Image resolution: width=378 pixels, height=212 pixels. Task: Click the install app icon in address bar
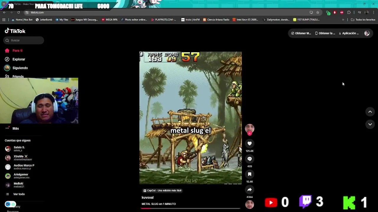pyautogui.click(x=311, y=12)
